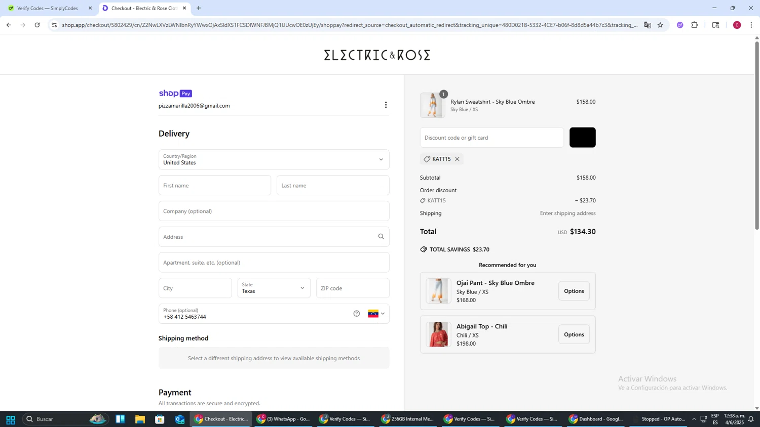This screenshot has width=760, height=427.
Task: Expand the Country/Region dropdown
Action: click(x=274, y=159)
